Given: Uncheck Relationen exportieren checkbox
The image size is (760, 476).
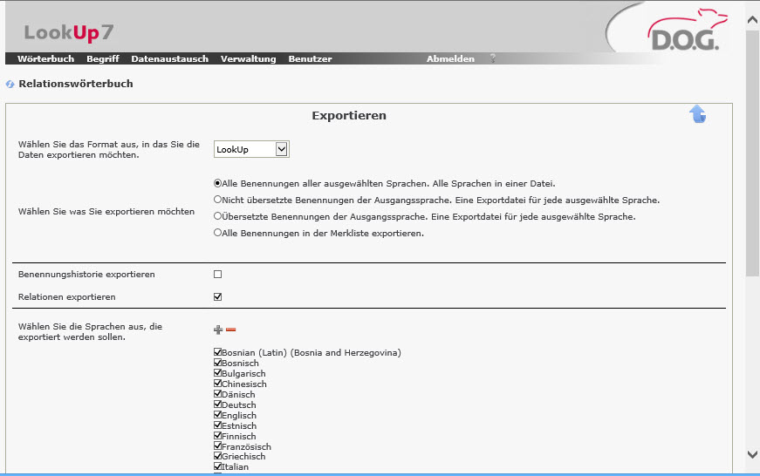Looking at the screenshot, I should pyautogui.click(x=218, y=297).
